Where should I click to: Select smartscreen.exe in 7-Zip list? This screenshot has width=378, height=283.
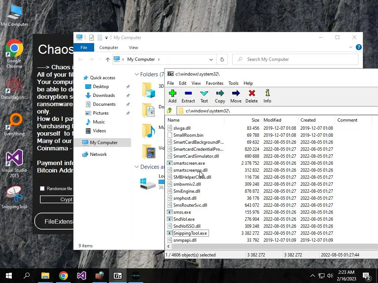point(189,163)
